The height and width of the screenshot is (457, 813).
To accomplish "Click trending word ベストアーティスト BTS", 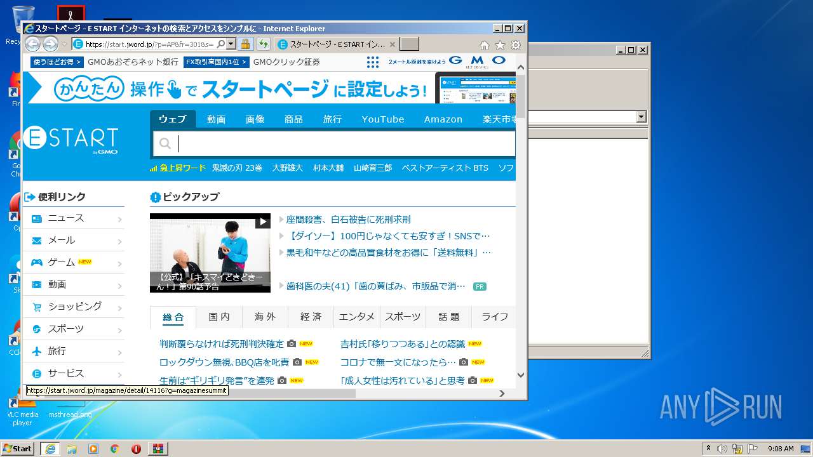I will click(x=445, y=168).
